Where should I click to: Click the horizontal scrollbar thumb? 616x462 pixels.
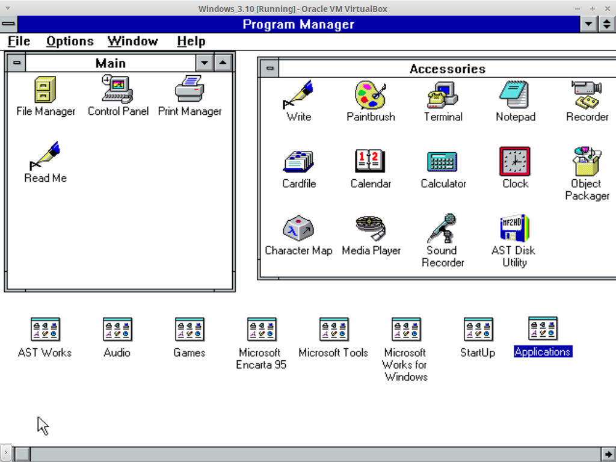coord(22,454)
